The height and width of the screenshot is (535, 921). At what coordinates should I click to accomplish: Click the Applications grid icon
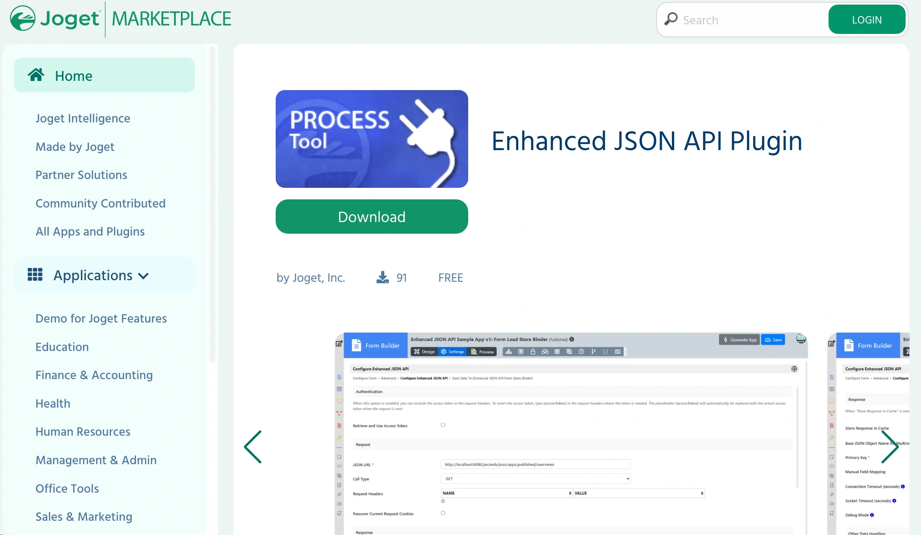click(35, 275)
